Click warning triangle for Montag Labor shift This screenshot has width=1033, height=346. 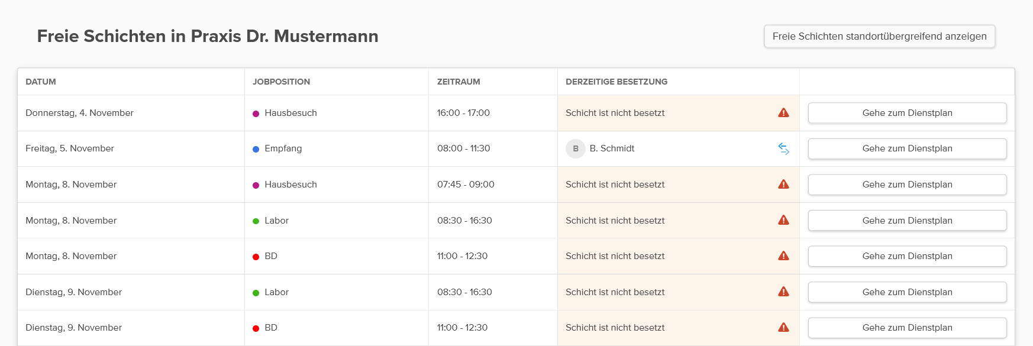click(x=783, y=220)
